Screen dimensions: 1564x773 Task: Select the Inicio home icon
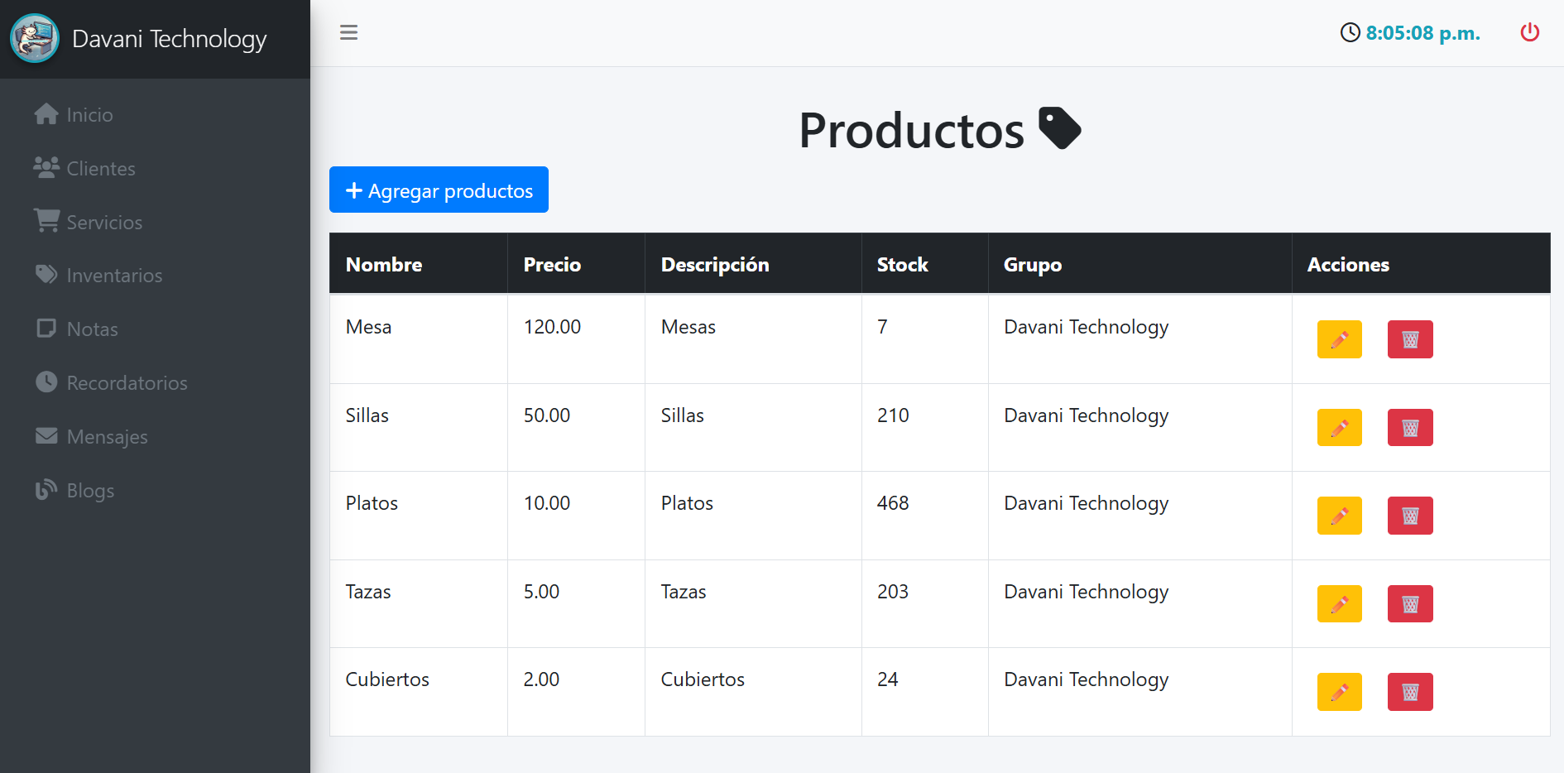coord(47,113)
